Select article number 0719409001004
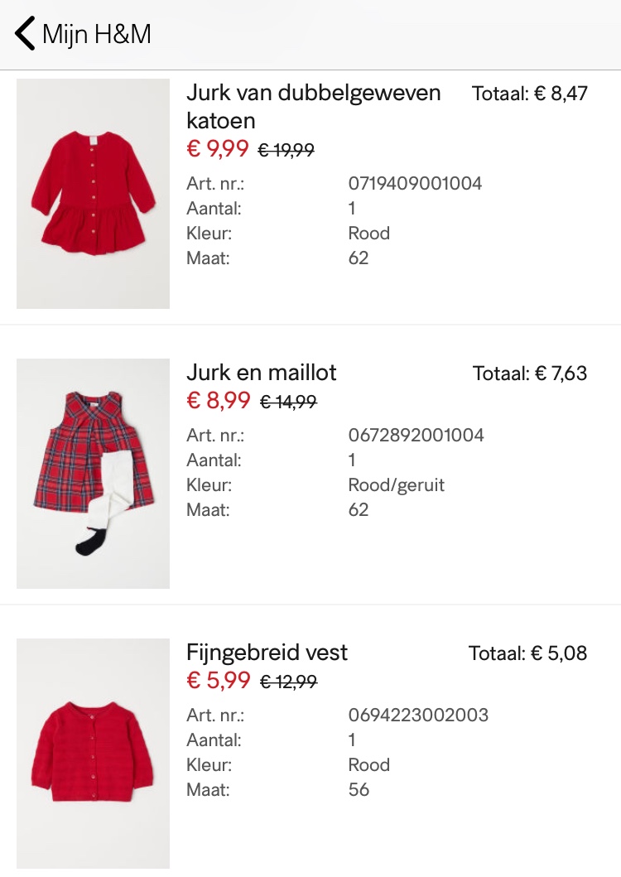The width and height of the screenshot is (621, 877). pyautogui.click(x=415, y=184)
